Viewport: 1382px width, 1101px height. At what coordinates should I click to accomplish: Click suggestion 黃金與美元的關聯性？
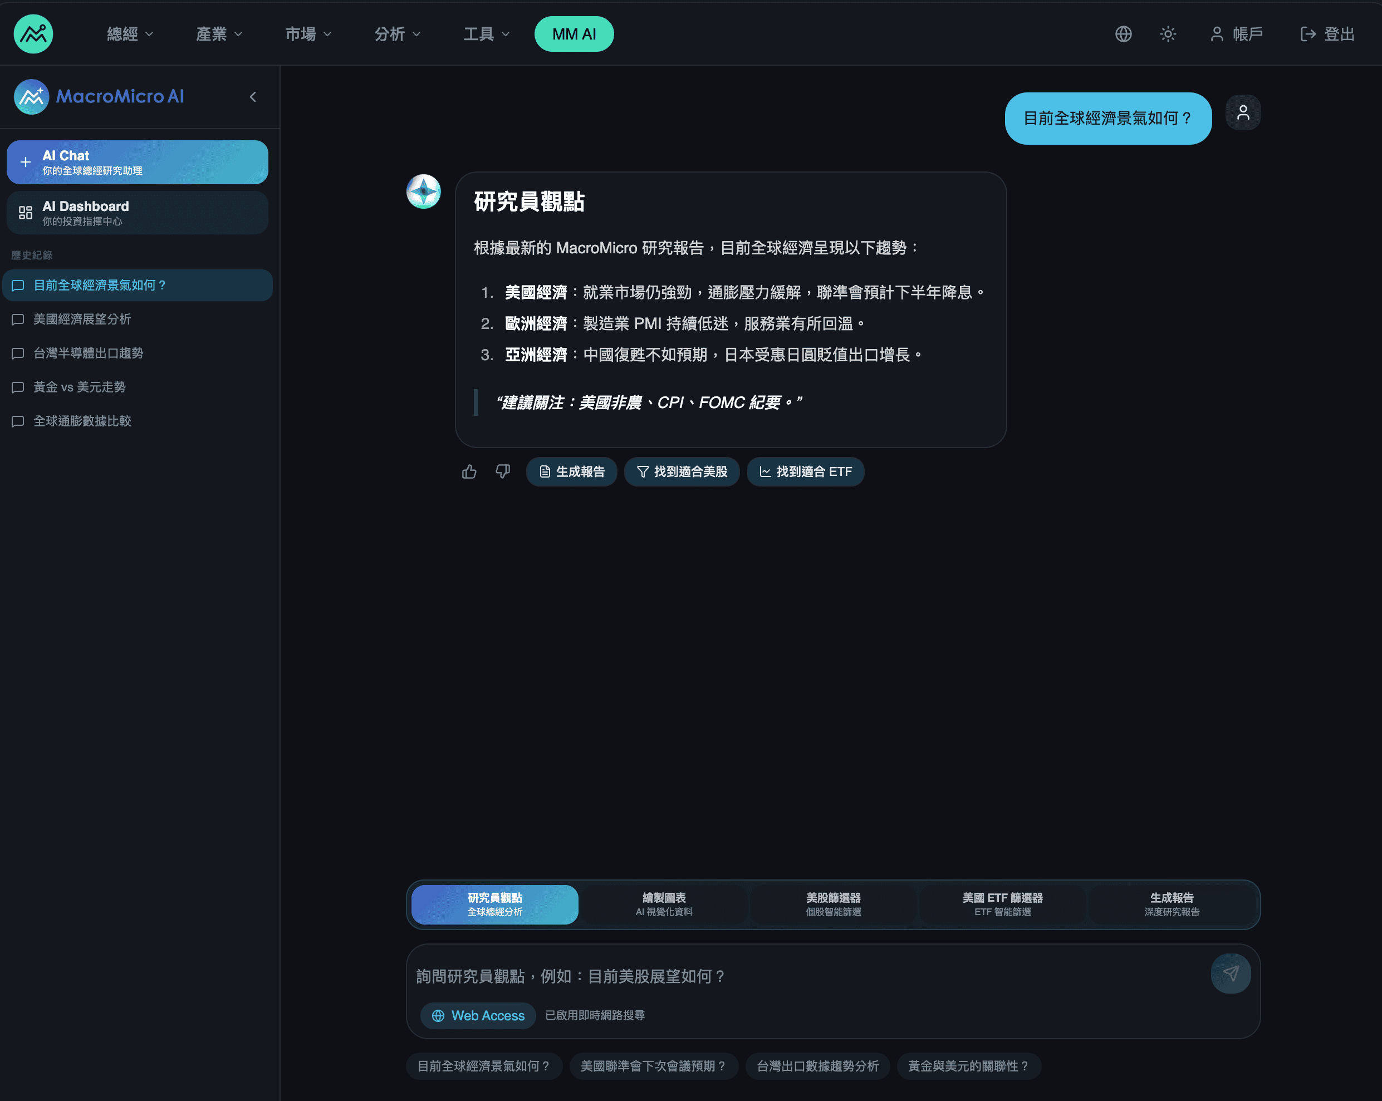click(969, 1066)
